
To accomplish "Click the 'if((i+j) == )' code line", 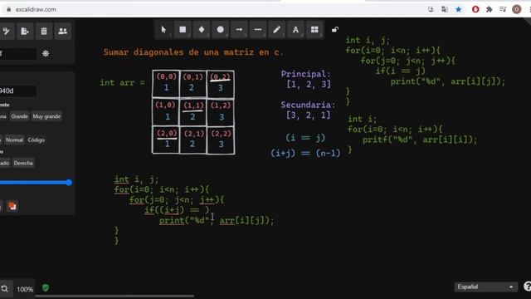I will [177, 210].
